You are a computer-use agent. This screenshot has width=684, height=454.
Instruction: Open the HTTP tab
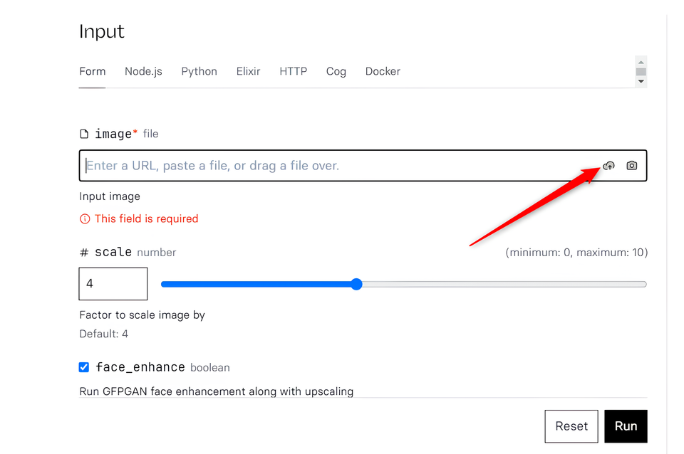pos(293,71)
